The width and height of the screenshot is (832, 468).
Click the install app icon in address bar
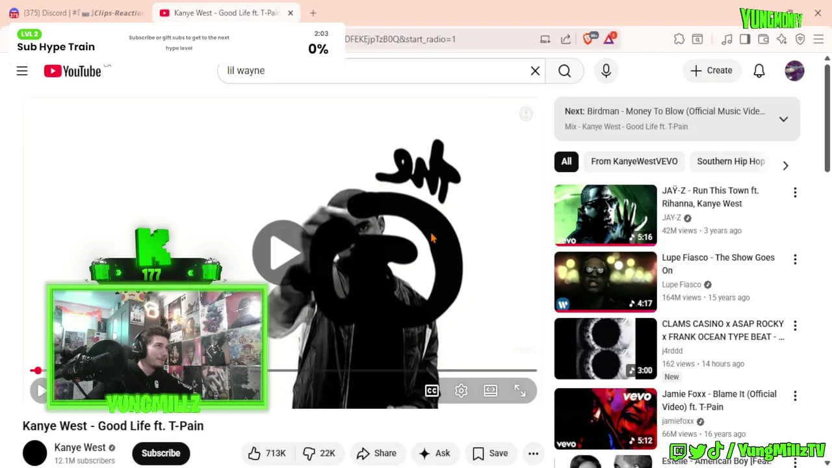pyautogui.click(x=545, y=39)
